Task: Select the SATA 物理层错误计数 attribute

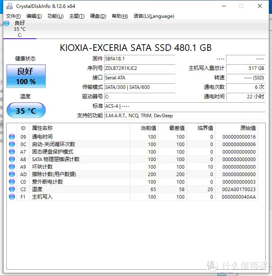Action: [56, 159]
